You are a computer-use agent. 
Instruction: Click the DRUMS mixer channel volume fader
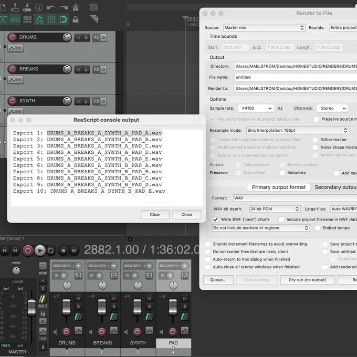67,307
